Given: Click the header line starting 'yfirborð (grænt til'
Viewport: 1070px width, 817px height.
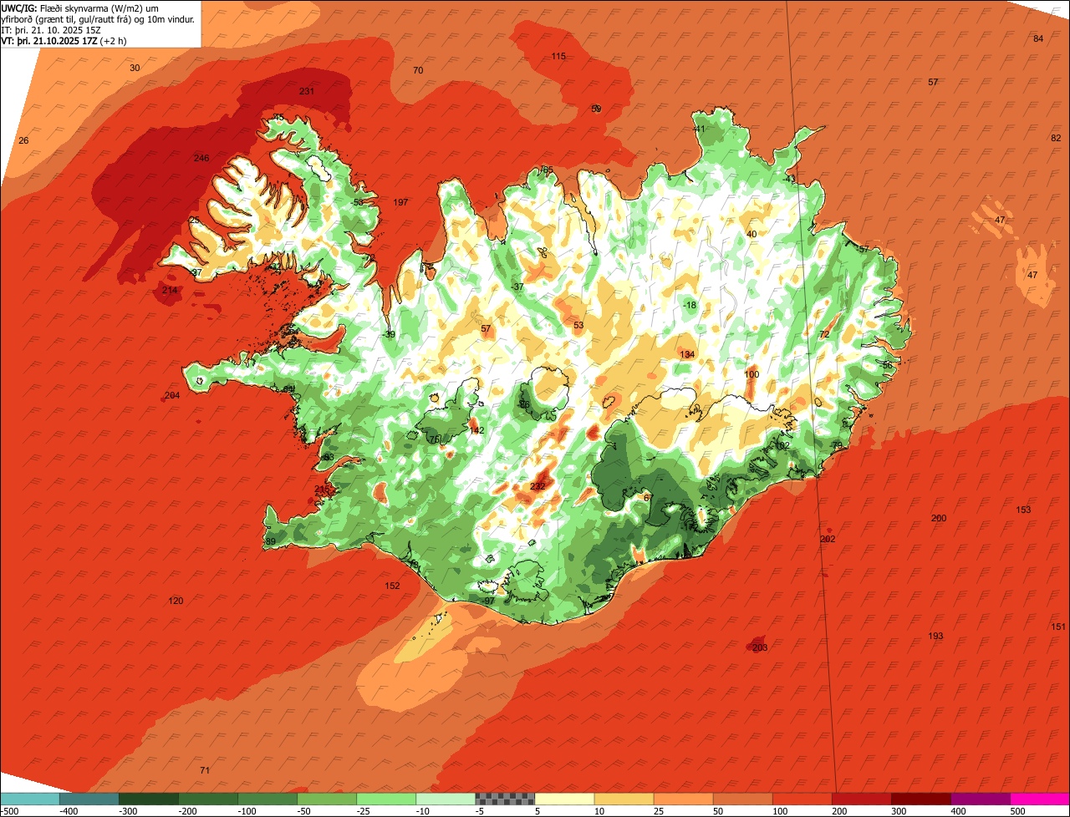Looking at the screenshot, I should click(x=98, y=19).
